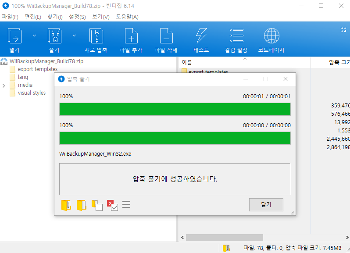Open the 보기(V) menu
The image size is (350, 253).
click(101, 17)
